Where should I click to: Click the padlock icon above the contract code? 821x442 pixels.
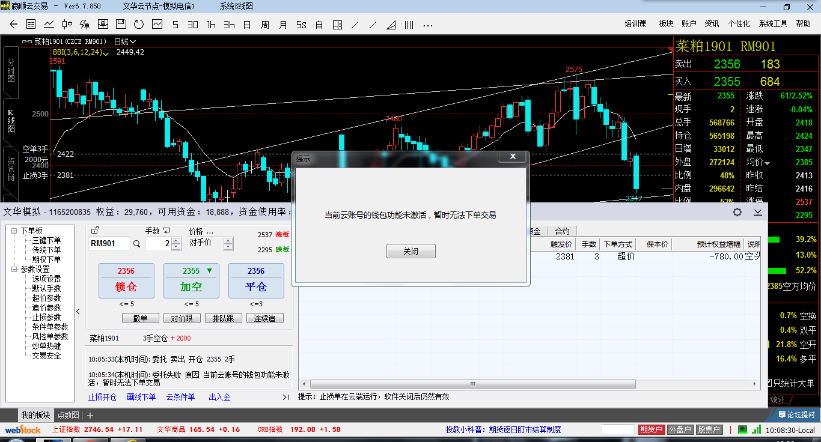tap(94, 231)
